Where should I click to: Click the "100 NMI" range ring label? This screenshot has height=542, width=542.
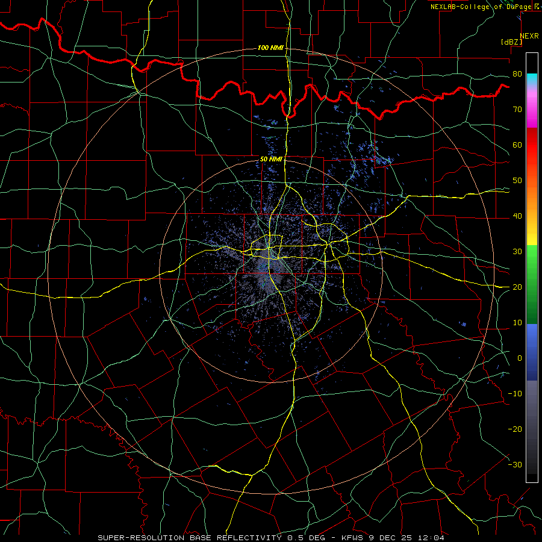tap(270, 48)
